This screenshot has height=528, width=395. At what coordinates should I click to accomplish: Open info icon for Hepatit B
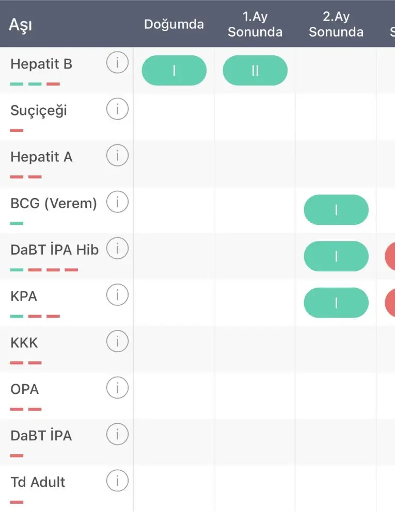[x=117, y=64]
